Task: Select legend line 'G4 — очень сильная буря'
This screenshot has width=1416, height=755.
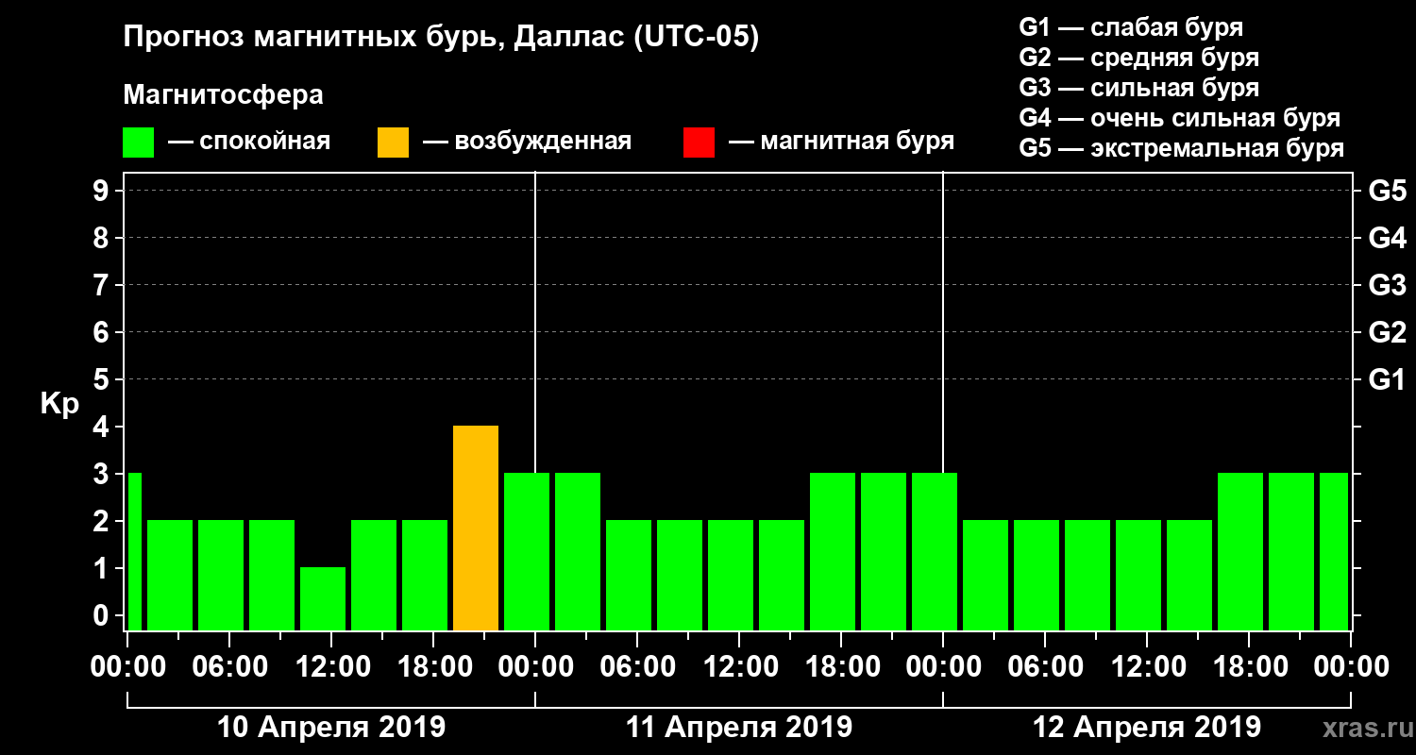Action: click(1180, 118)
